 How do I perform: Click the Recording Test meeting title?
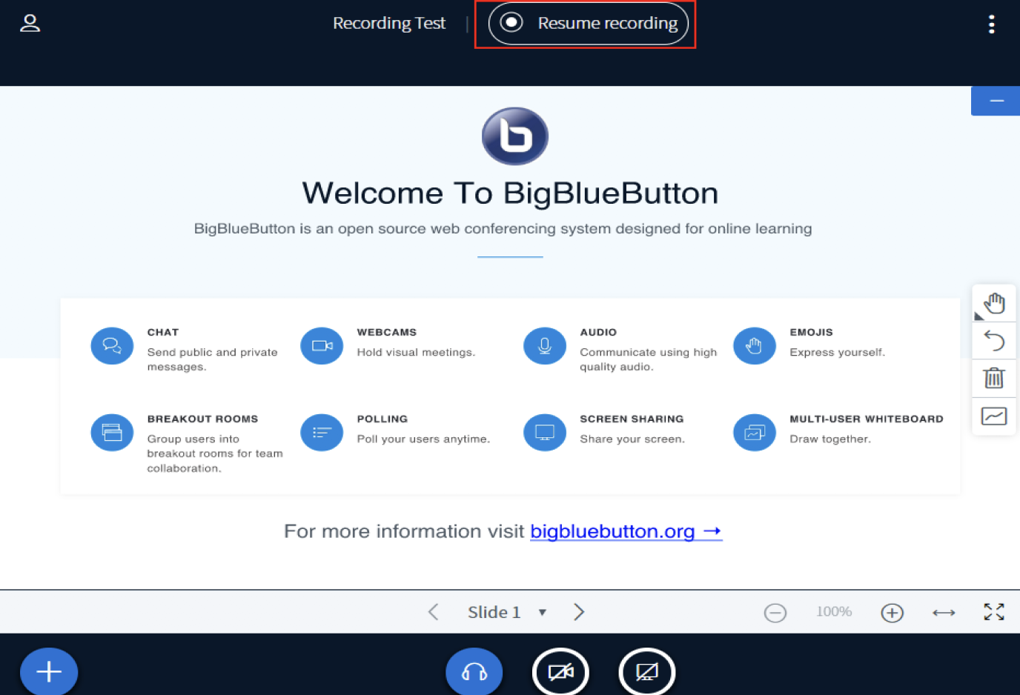pos(389,23)
